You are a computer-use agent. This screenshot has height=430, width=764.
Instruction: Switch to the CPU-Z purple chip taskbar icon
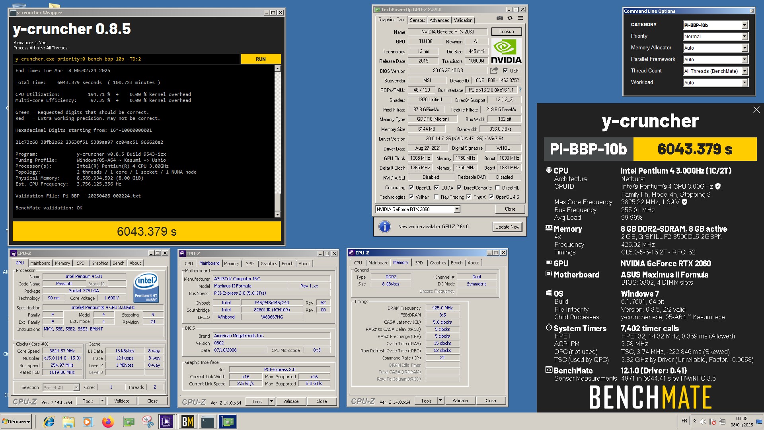(166, 422)
